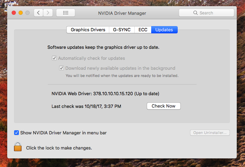245x167 pixels.
Task: Focus the Search input field
Action: point(207,13)
